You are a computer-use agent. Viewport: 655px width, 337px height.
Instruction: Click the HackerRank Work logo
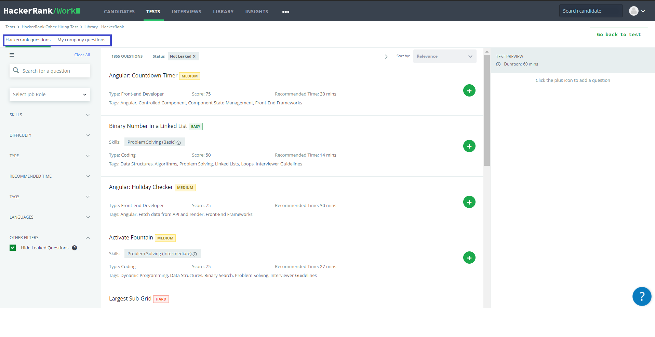tap(42, 11)
